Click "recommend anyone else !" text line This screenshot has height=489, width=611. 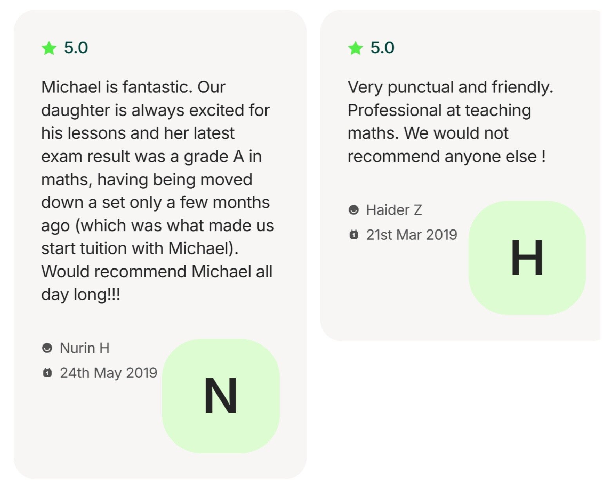click(447, 156)
